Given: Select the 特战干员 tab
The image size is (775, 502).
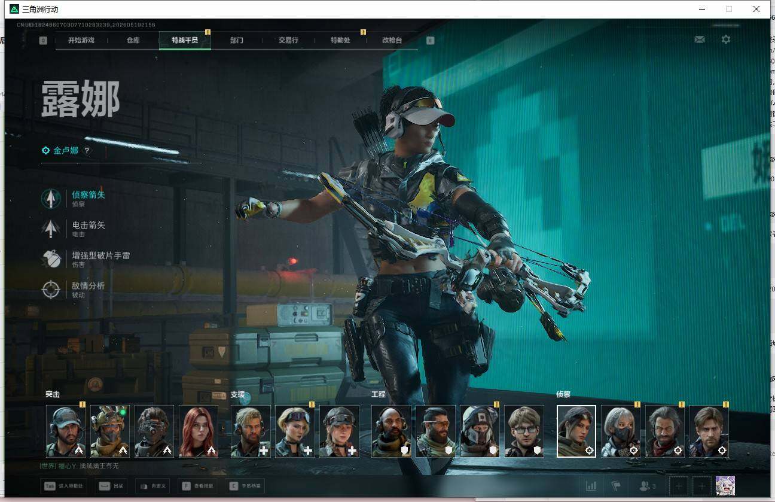Looking at the screenshot, I should [185, 41].
